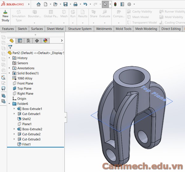Open a file with the Open icon
The height and width of the screenshot is (172, 185).
(55, 4)
